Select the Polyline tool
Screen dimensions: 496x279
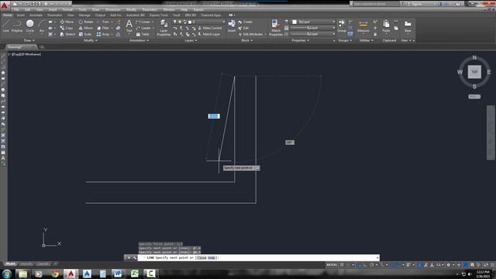(x=17, y=26)
